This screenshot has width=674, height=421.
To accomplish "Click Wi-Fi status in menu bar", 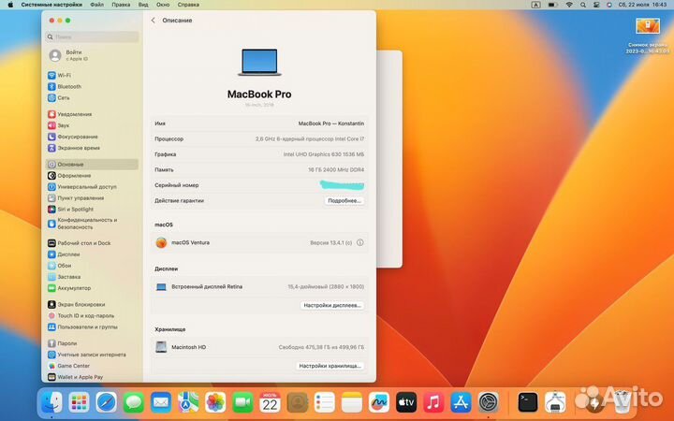I will coord(569,5).
